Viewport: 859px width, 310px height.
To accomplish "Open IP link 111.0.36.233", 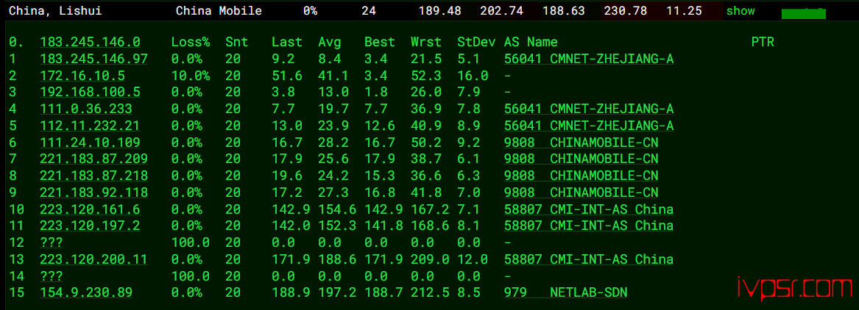I will pyautogui.click(x=86, y=109).
